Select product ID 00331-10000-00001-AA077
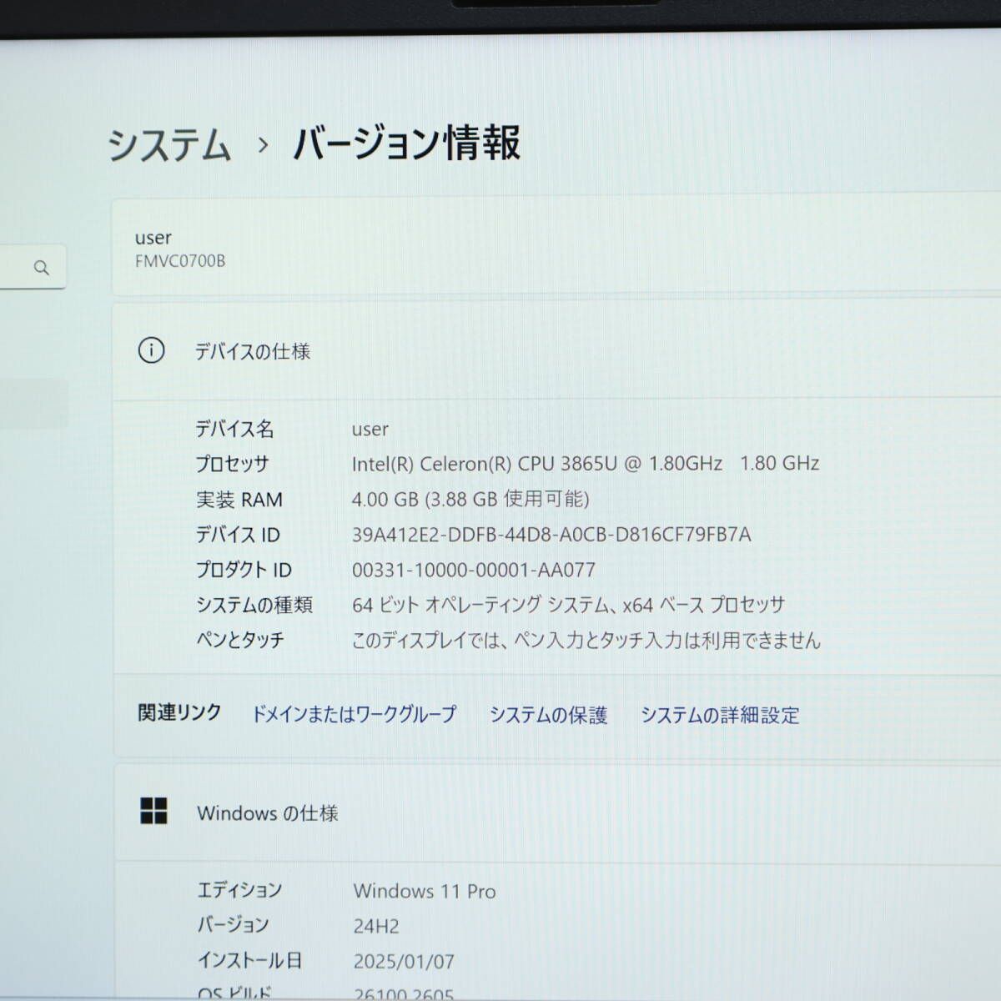1001x1001 pixels. tap(474, 571)
